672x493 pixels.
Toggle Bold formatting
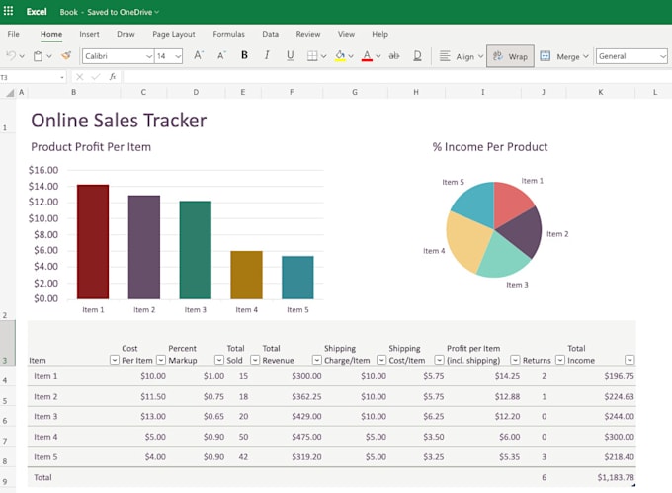coord(245,56)
